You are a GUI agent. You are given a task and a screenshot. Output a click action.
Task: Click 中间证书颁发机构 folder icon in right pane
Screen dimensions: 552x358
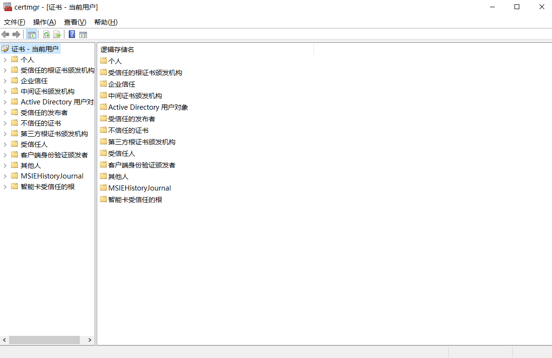(x=103, y=95)
